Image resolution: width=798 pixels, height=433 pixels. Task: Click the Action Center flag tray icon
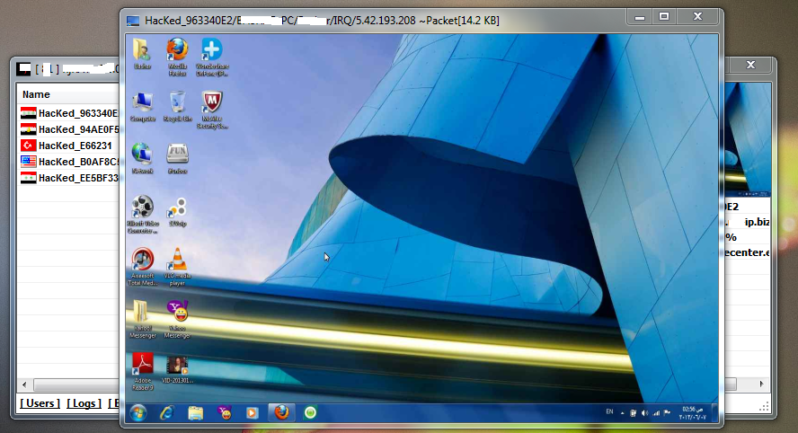click(667, 412)
